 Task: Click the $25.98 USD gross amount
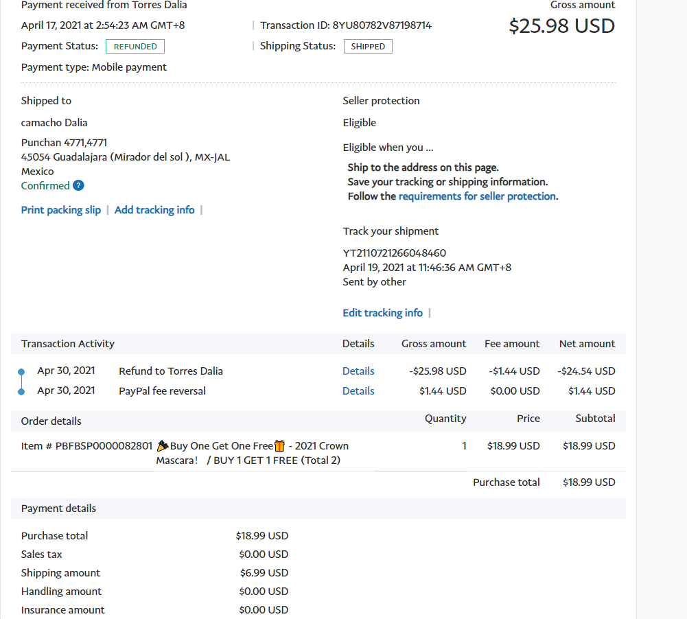(x=561, y=26)
